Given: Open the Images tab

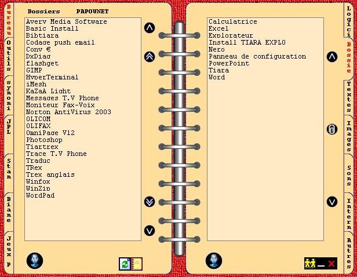Looking at the screenshot, I should [x=348, y=134].
